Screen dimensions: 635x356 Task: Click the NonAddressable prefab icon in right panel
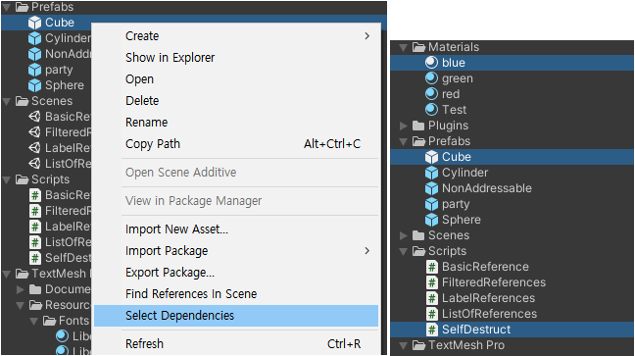[432, 188]
